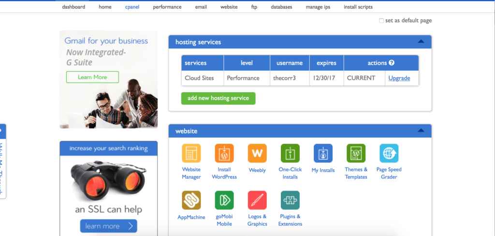Open One-Click Installs icon
Screen dimensions: 495x236
pyautogui.click(x=290, y=153)
